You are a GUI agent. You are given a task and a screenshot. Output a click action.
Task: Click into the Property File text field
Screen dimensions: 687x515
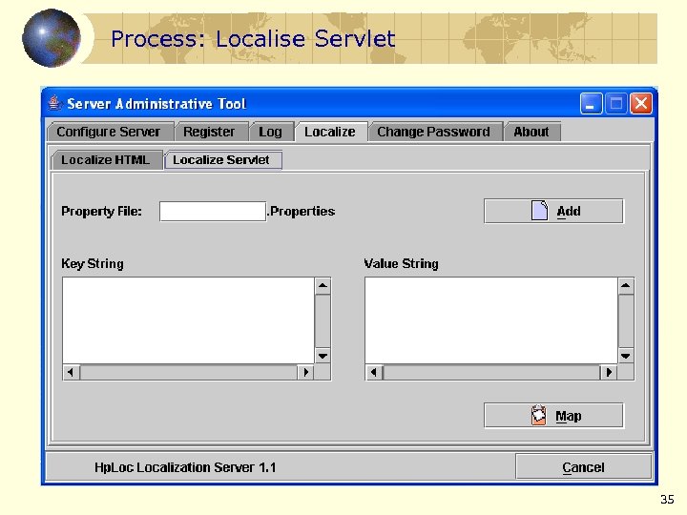[x=213, y=211]
